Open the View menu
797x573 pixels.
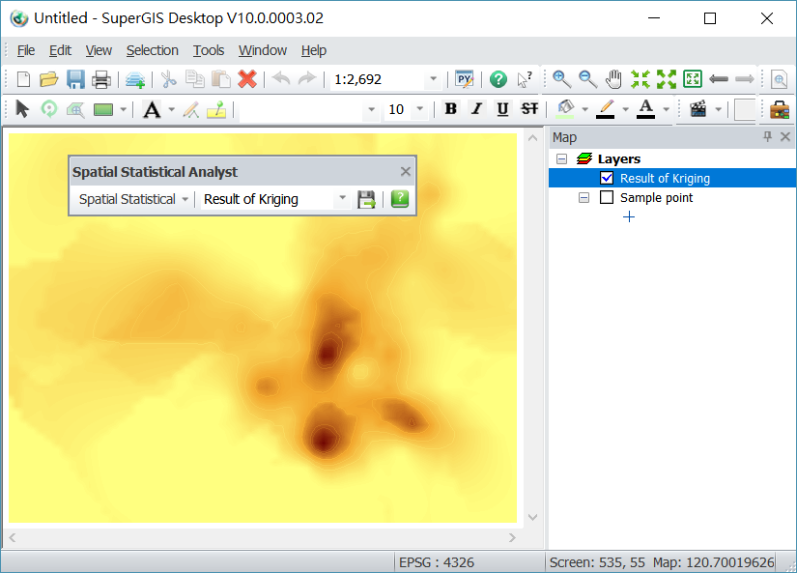99,50
